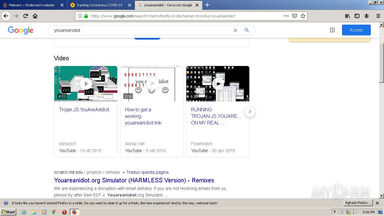Expand the scratch.mit.edu result options arrow
This screenshot has width=384, height=216.
(x=123, y=172)
